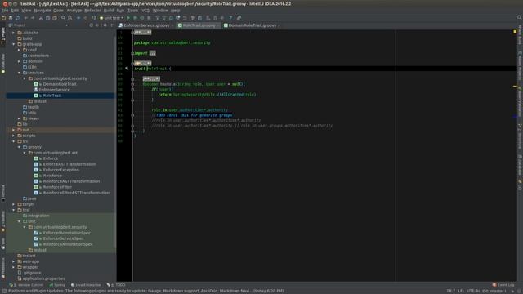The image size is (523, 294).
Task: Open the VCS menu
Action: click(x=145, y=11)
